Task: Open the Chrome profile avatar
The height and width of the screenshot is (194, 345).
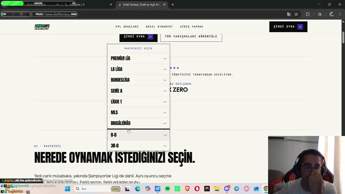Action: (x=332, y=14)
